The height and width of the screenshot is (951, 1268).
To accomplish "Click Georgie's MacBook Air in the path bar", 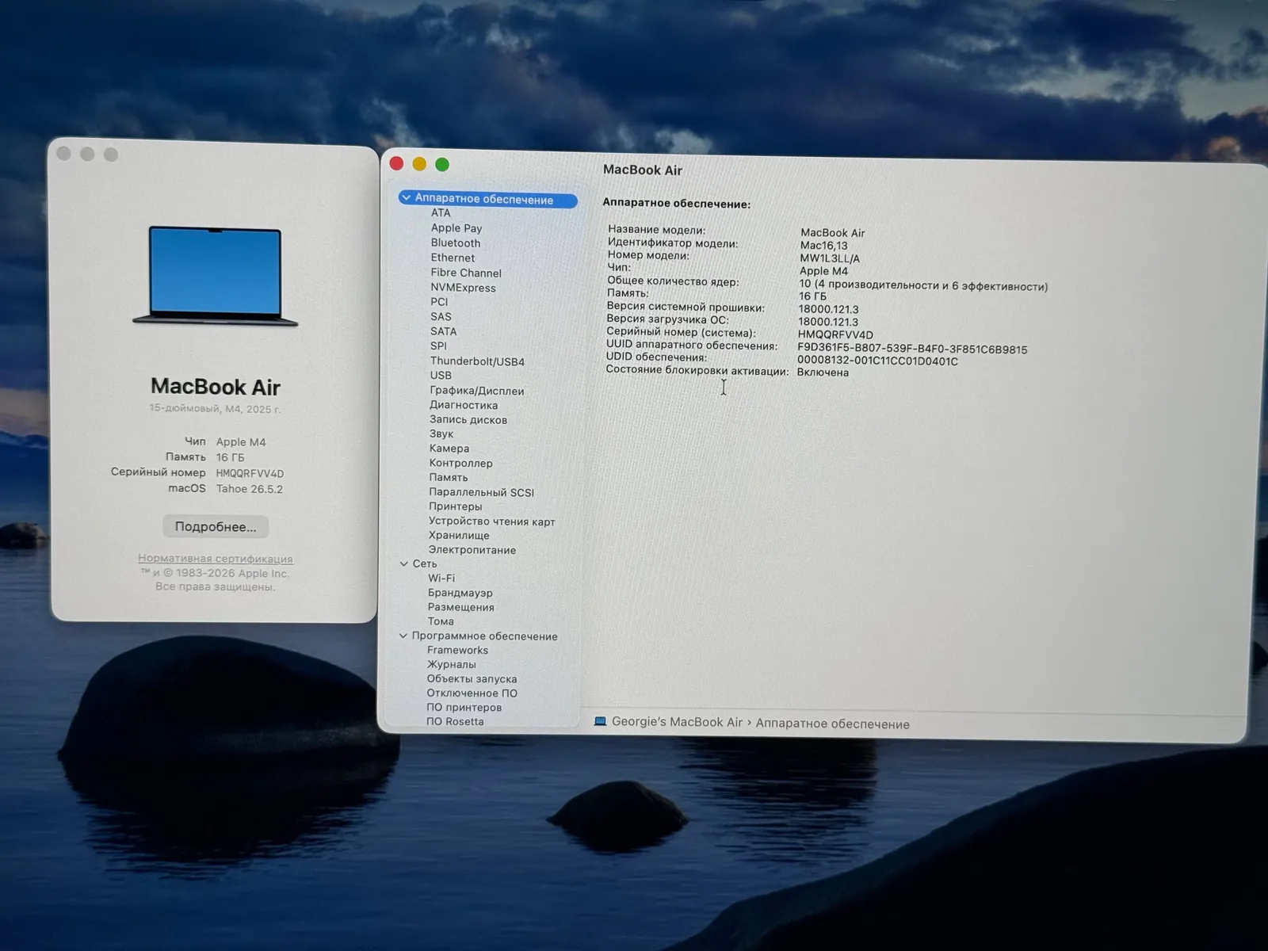I will (678, 722).
